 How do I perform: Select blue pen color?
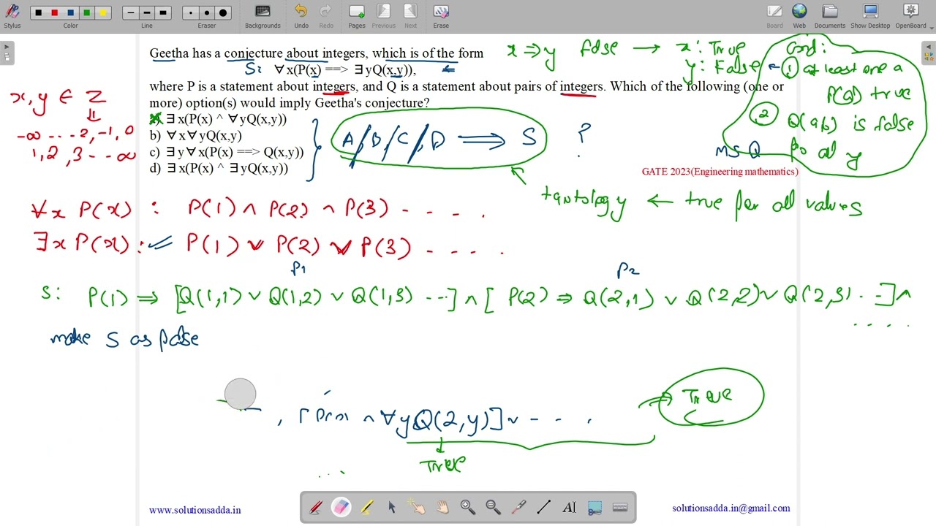[71, 12]
